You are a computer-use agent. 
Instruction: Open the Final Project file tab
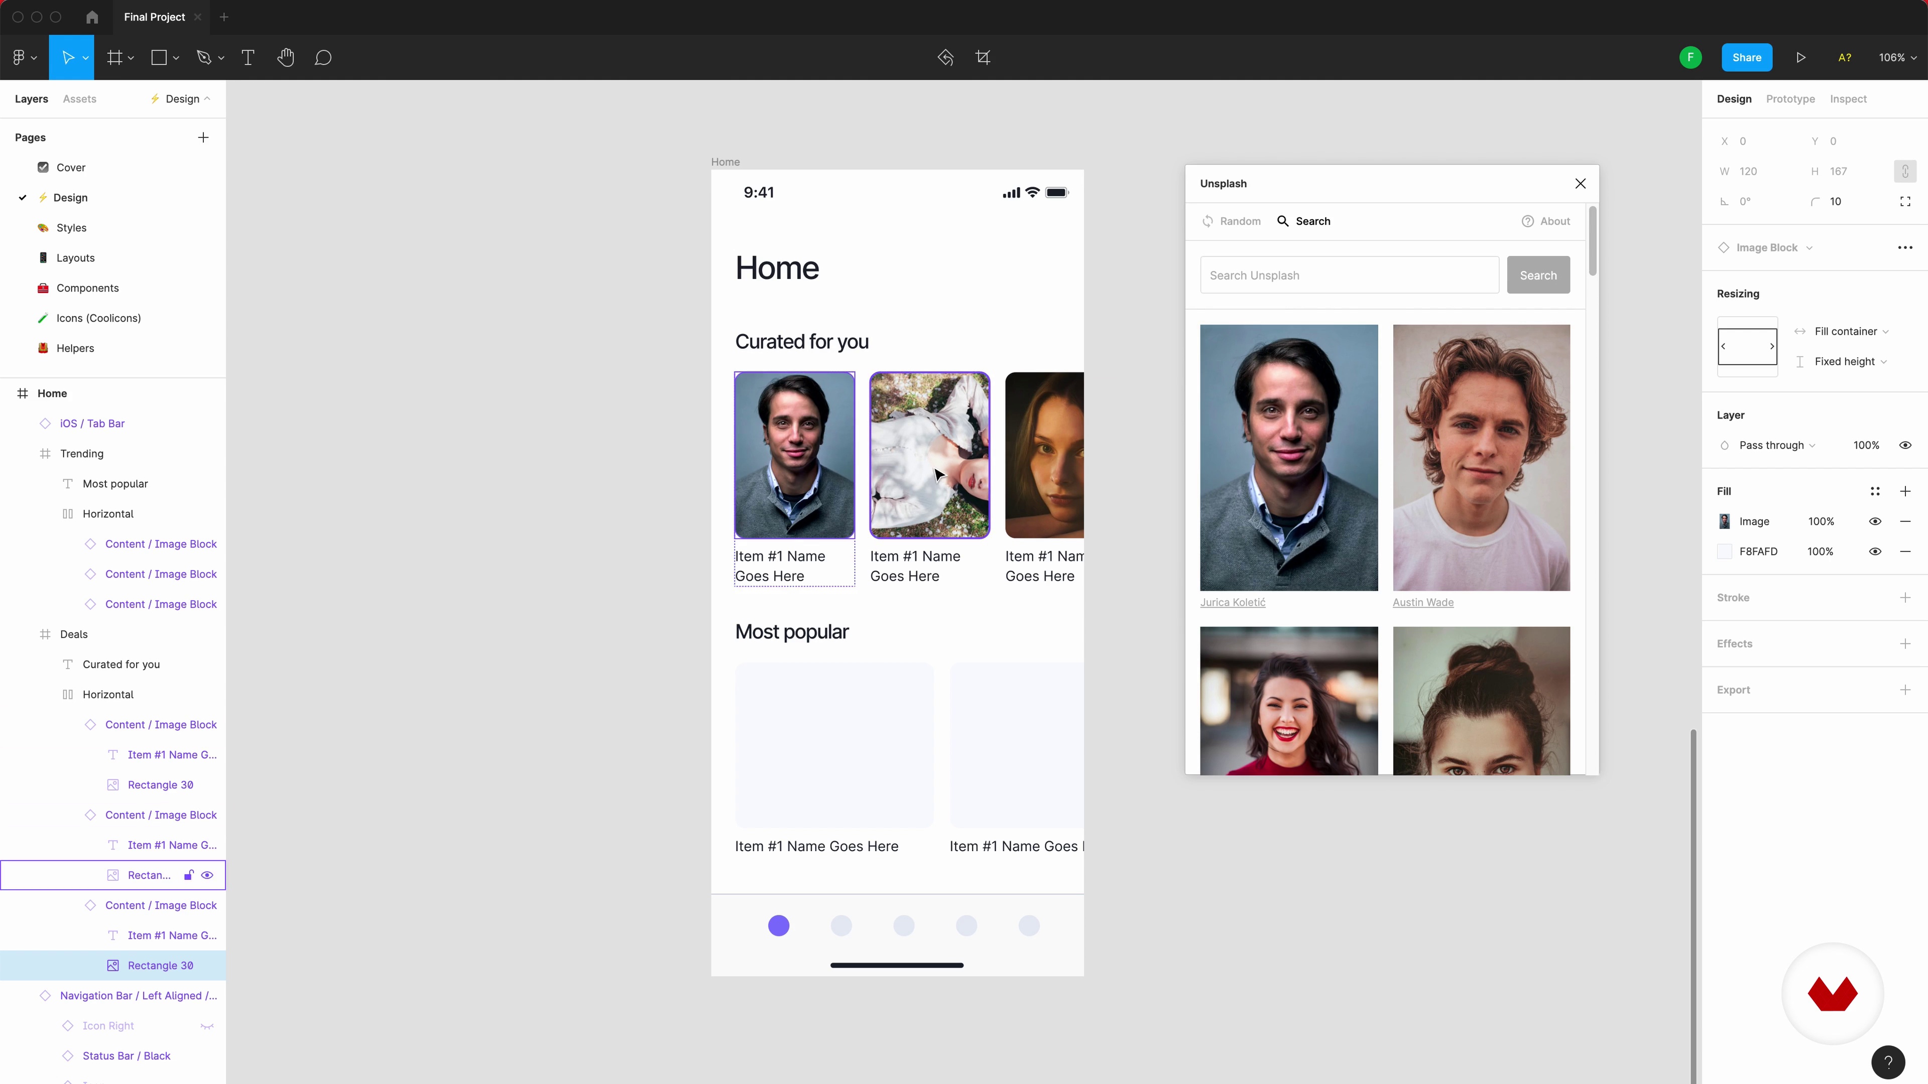pyautogui.click(x=154, y=17)
